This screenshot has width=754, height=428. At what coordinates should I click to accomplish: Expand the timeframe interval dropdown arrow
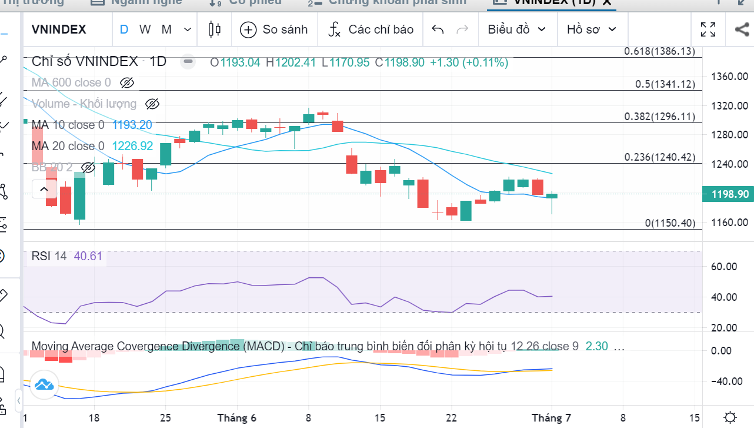(x=188, y=29)
